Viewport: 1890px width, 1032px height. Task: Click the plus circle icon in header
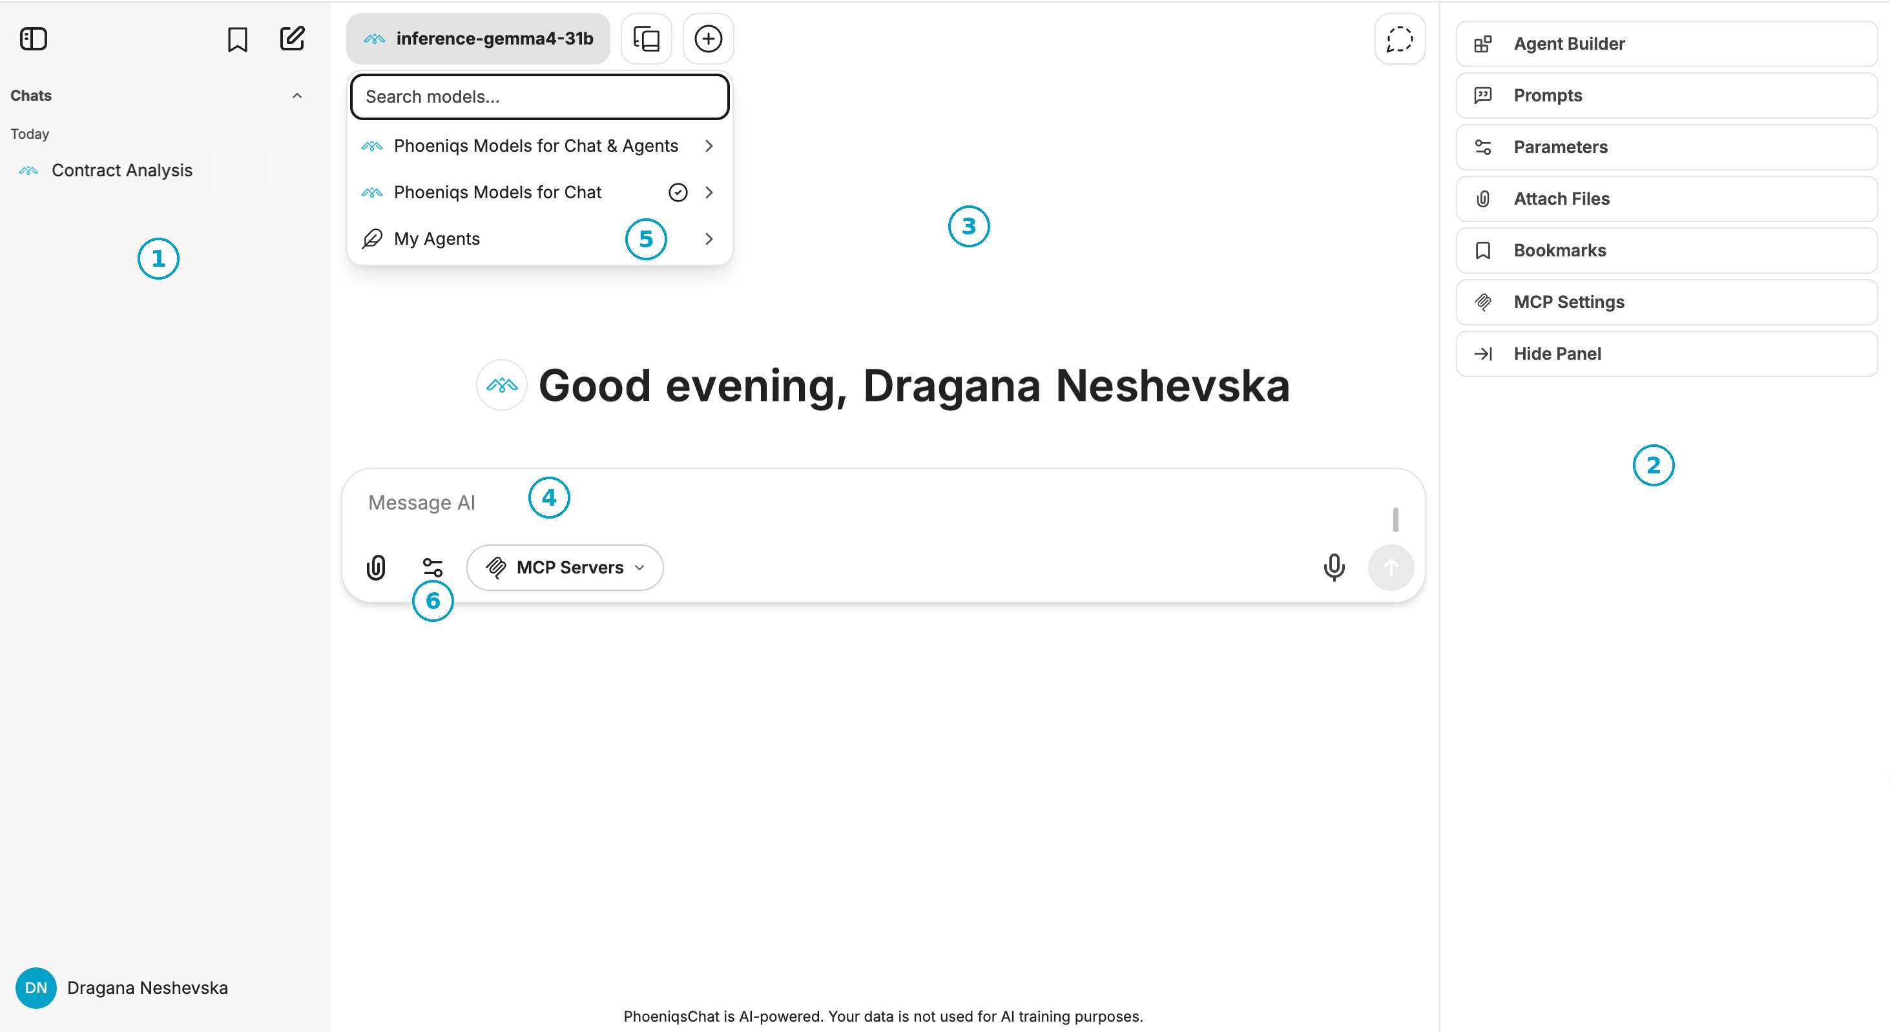[x=708, y=39]
